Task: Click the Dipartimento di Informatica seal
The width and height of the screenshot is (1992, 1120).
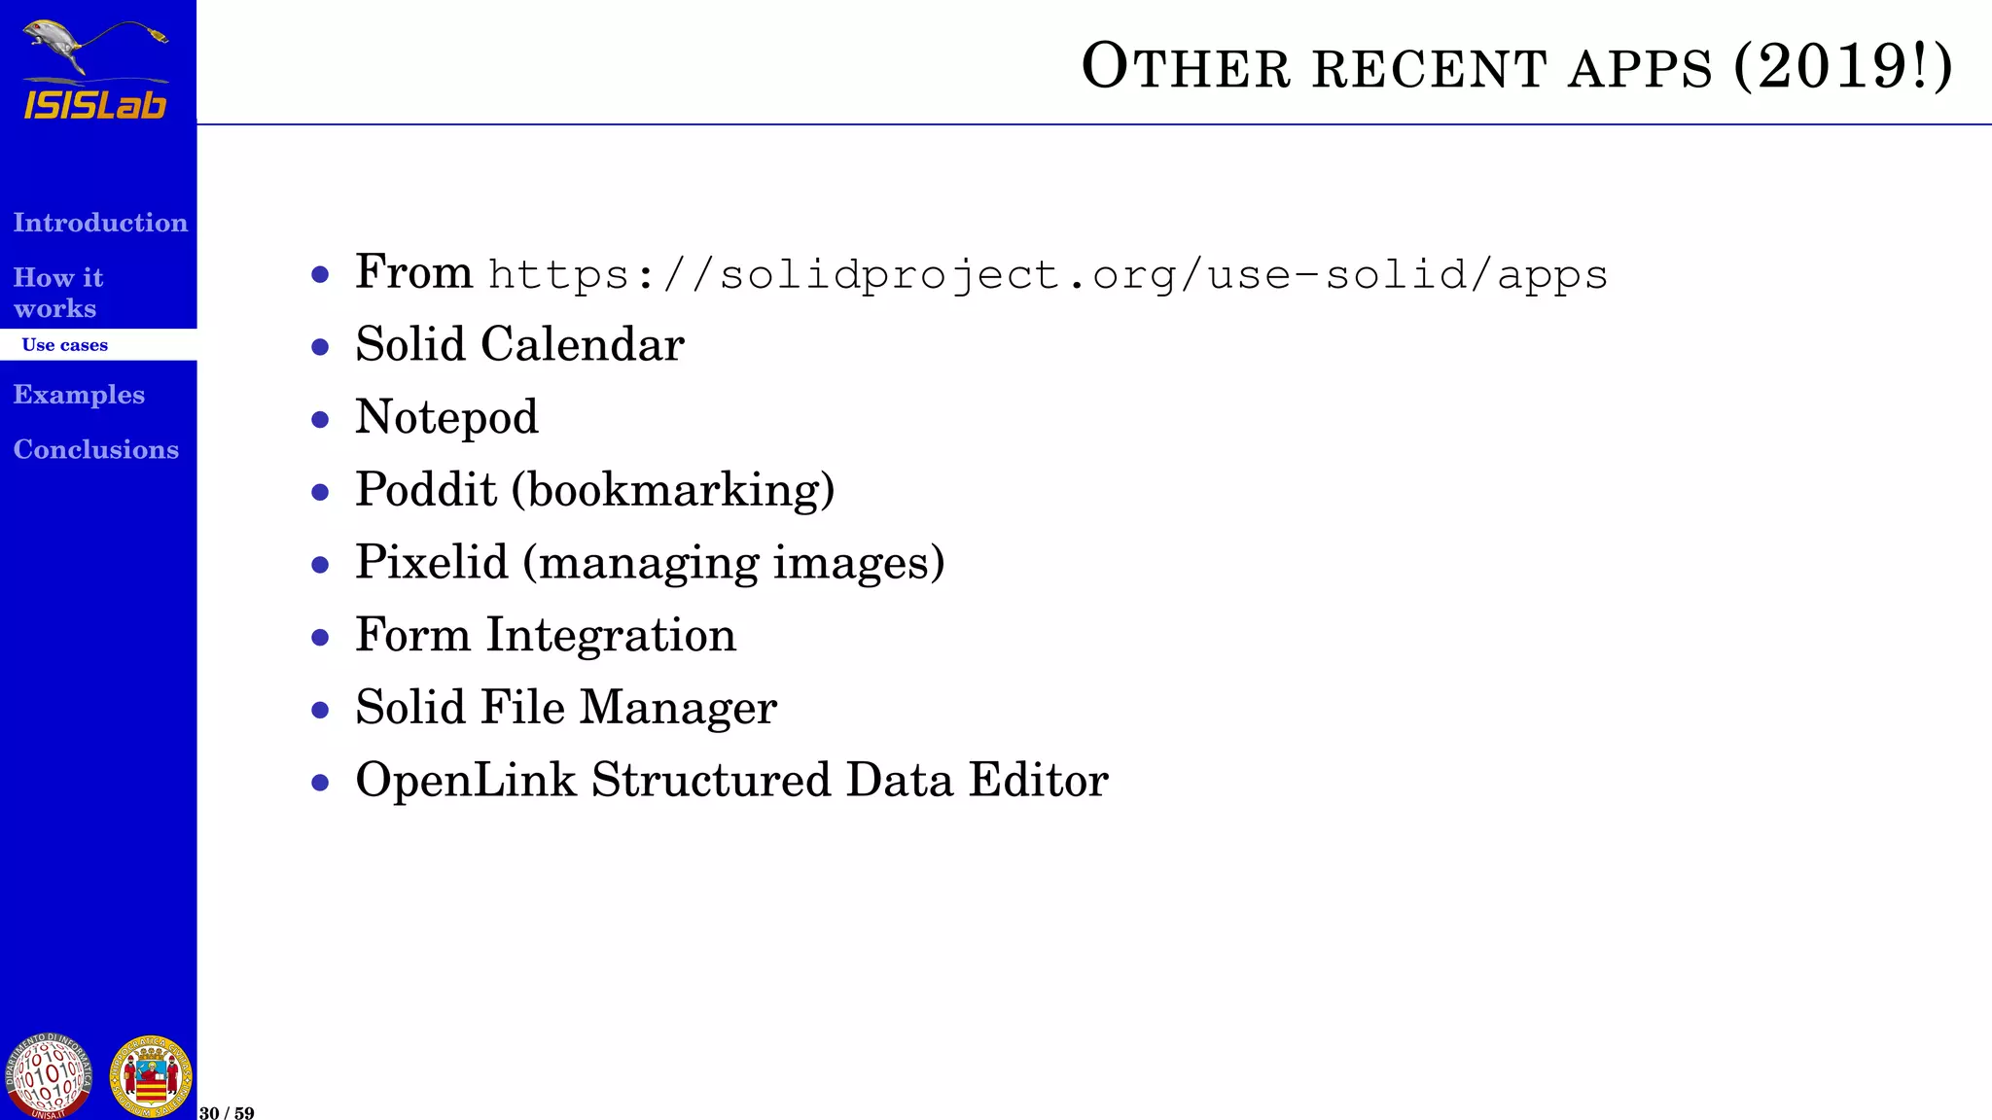Action: (48, 1075)
